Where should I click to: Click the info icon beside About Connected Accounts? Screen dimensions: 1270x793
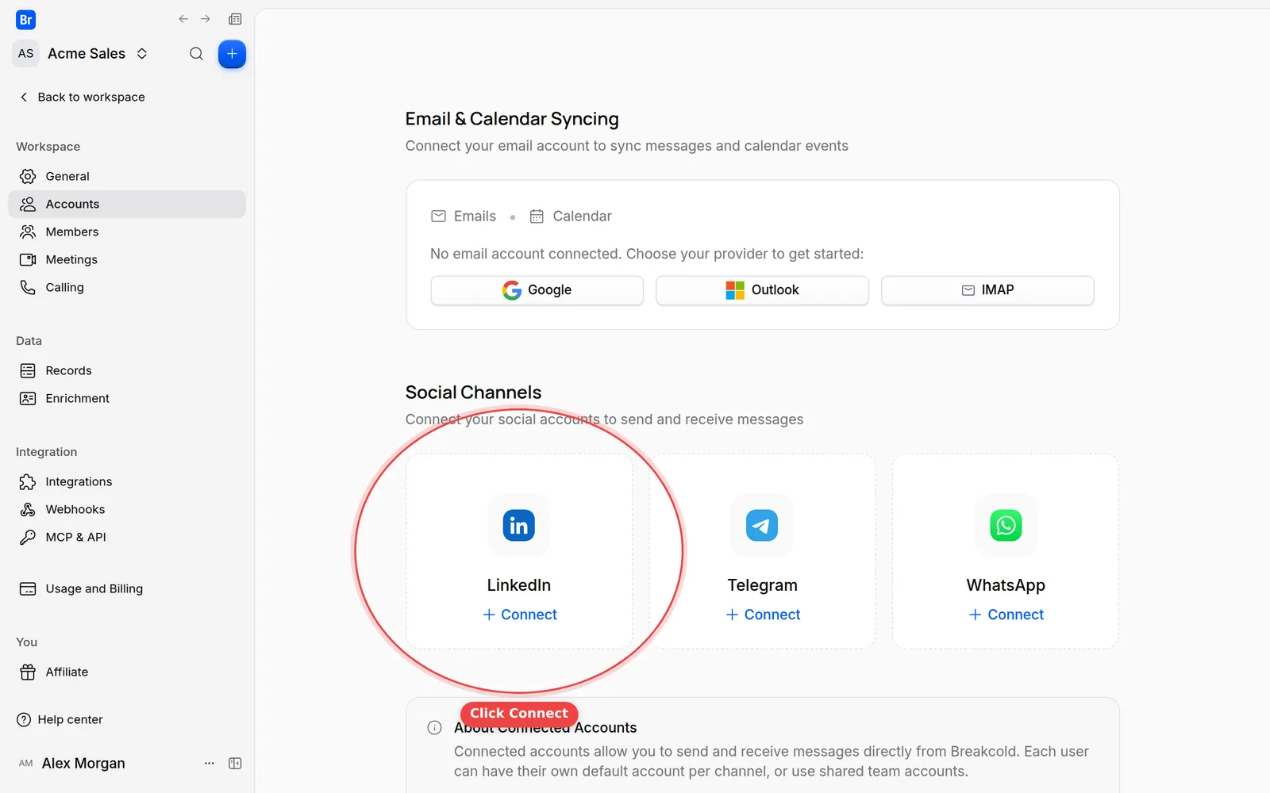(x=434, y=728)
